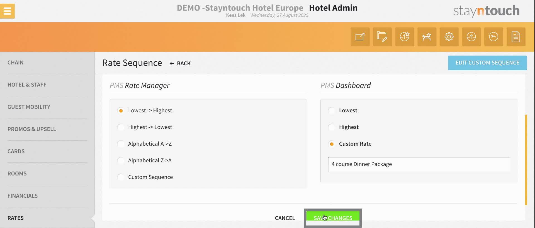Open the Financials section
Screen dimensions: 535x228
(x=23, y=196)
